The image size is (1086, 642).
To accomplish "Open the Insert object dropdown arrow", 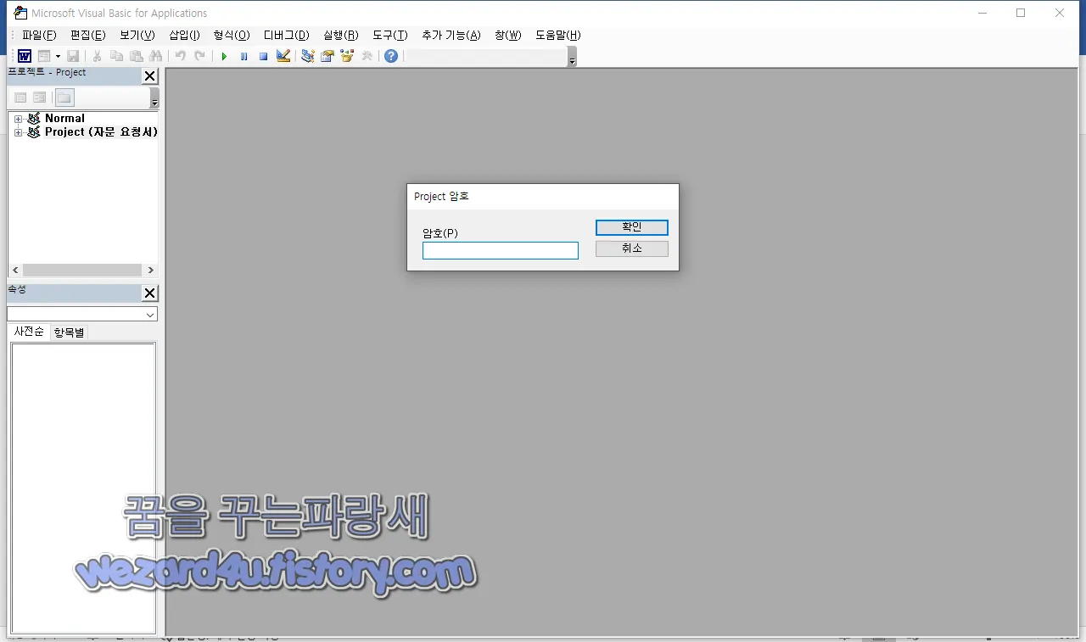I will point(58,56).
